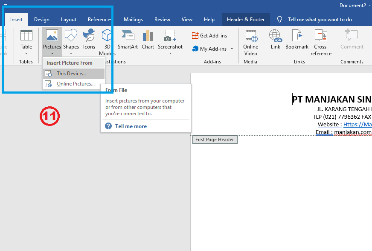Go to the Review tab

click(162, 20)
